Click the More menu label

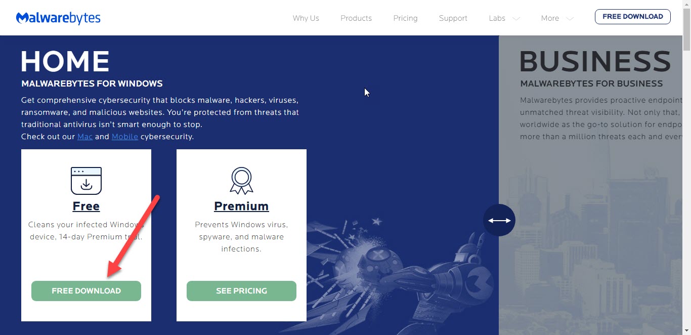[550, 18]
